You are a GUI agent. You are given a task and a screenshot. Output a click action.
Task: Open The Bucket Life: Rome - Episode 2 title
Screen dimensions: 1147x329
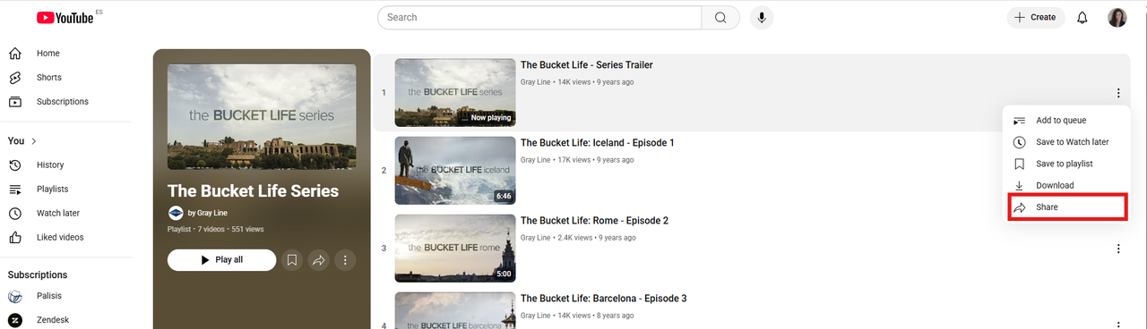[x=594, y=221]
